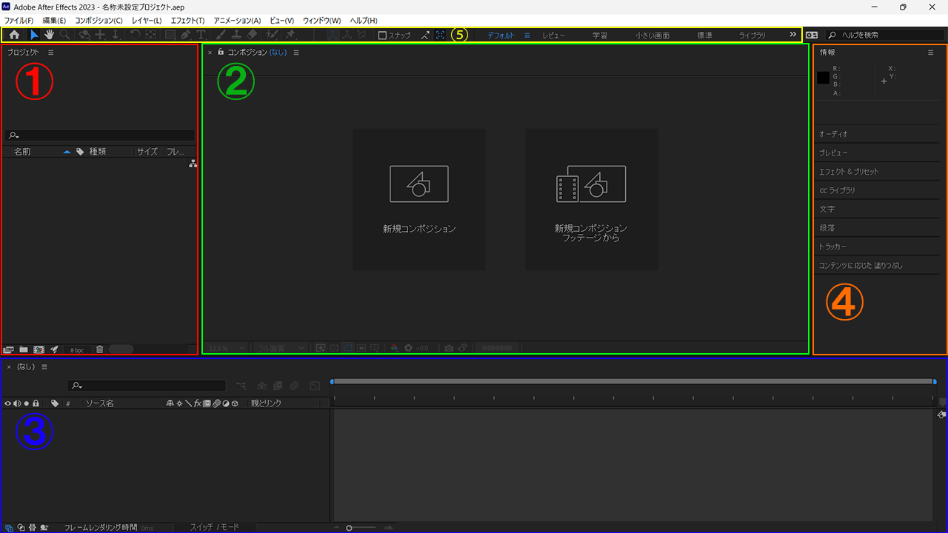Screen dimensions: 948x533
Task: Switch to the レビュー workspace tab
Action: [553, 35]
